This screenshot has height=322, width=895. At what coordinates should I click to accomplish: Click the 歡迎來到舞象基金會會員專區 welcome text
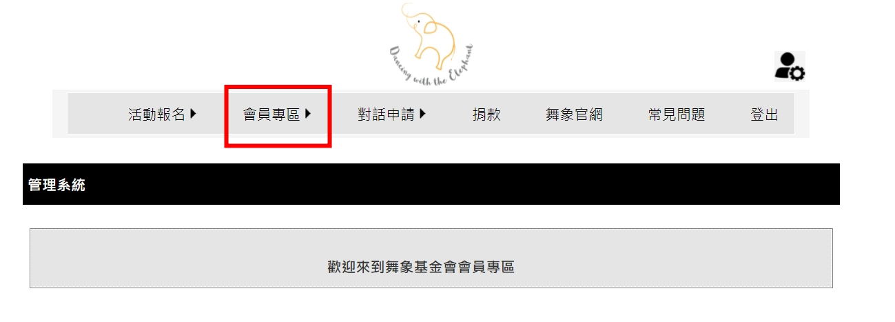tap(421, 267)
